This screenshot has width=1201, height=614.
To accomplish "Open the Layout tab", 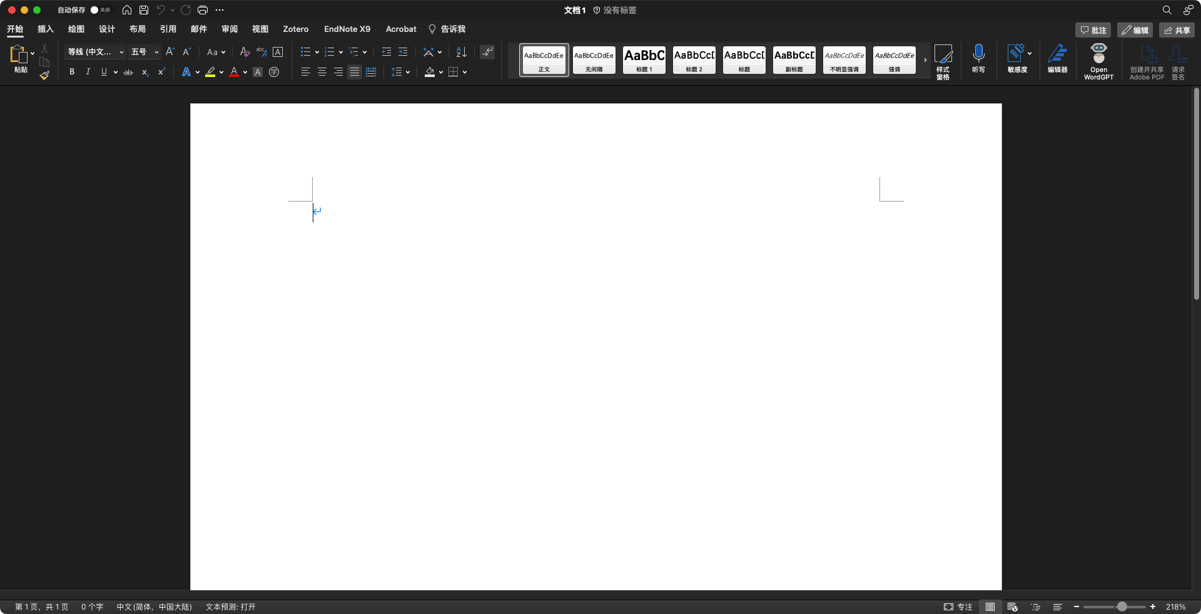I will [x=138, y=29].
